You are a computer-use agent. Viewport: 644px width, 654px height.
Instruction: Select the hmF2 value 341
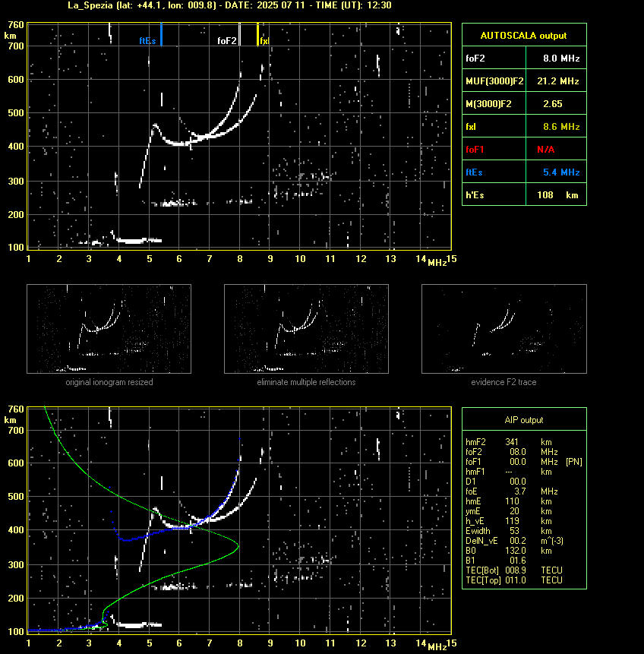click(512, 442)
